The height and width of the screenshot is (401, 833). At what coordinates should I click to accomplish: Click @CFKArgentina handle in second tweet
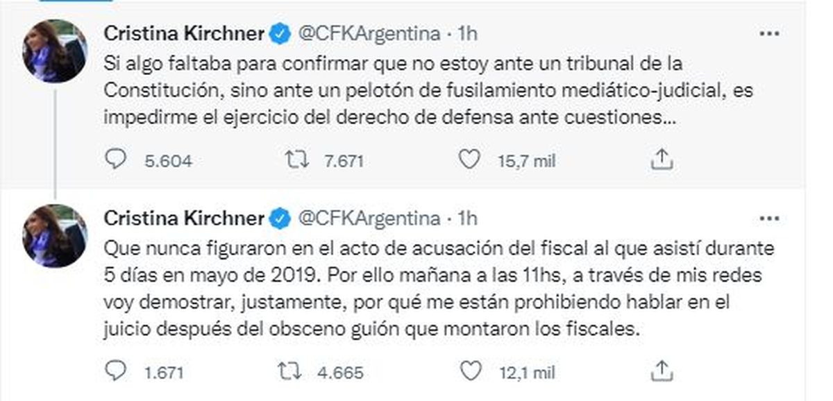coord(369,219)
